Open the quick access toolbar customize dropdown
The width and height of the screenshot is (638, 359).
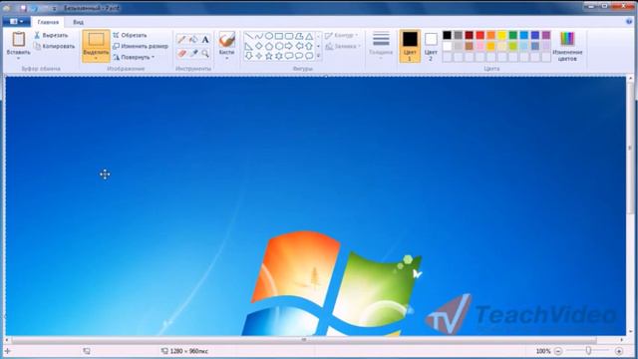click(54, 8)
